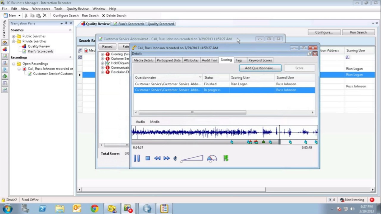Sort by the Questionnaire column header
Image resolution: width=381 pixels, height=214 pixels.
click(168, 78)
